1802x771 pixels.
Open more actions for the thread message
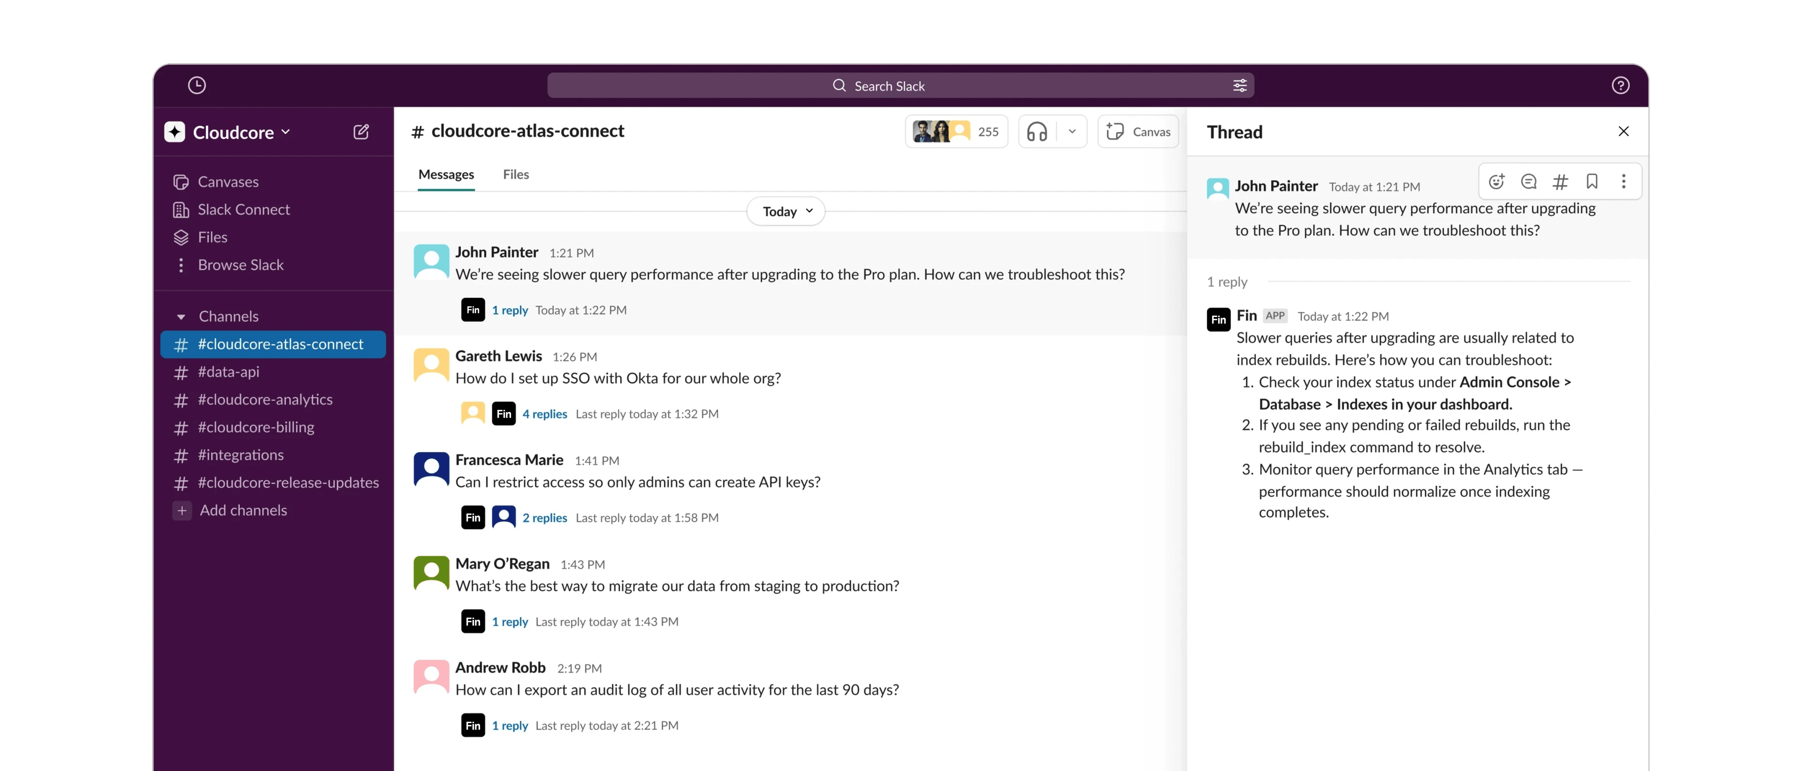(x=1624, y=182)
